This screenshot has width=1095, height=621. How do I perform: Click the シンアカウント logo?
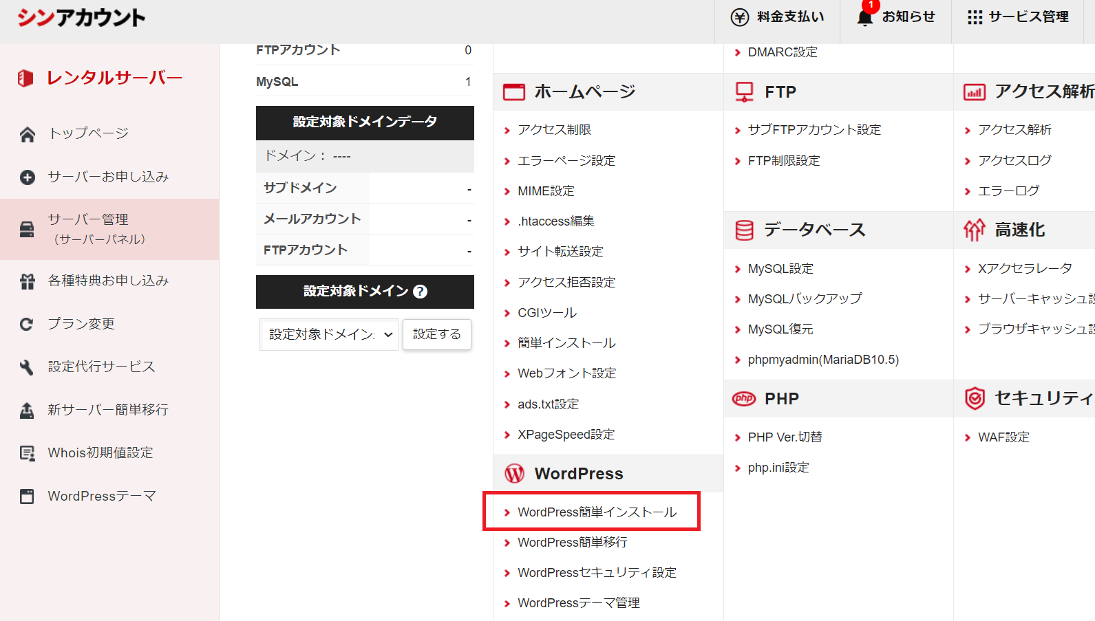click(81, 18)
